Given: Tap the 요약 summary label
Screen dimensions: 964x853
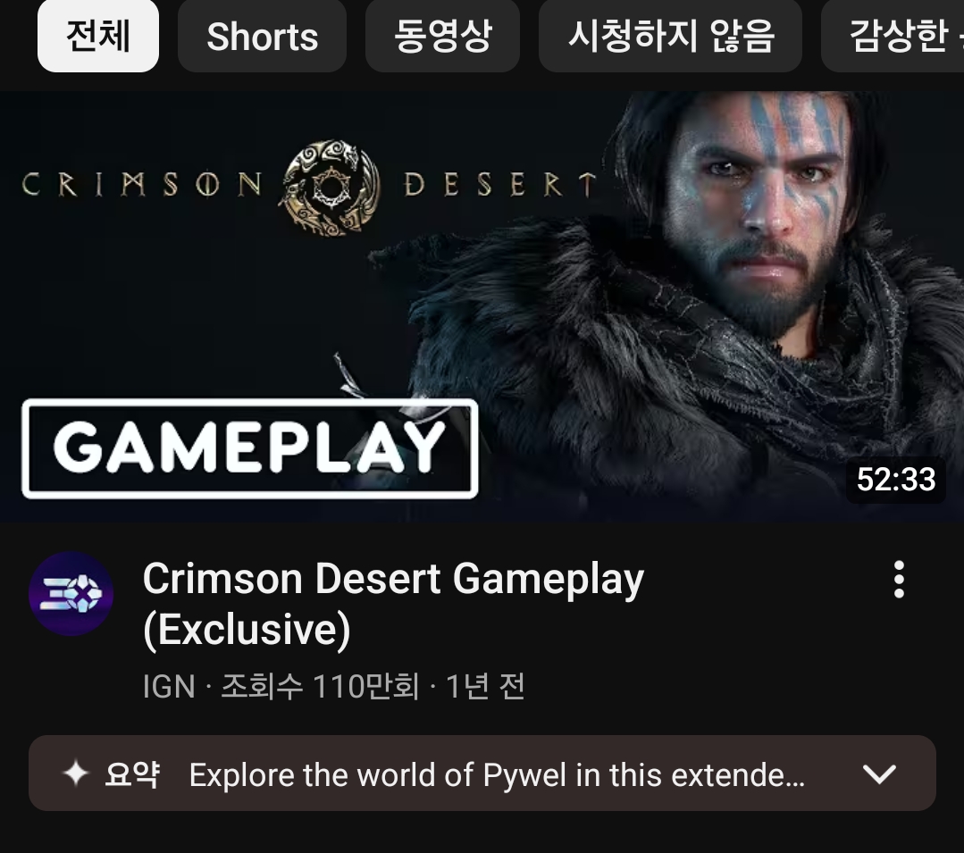Looking at the screenshot, I should [x=132, y=774].
